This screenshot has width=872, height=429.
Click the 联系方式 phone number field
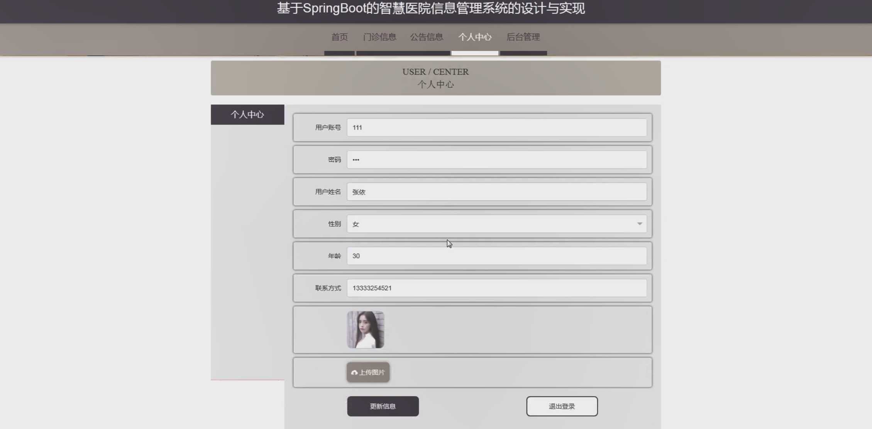[496, 288]
